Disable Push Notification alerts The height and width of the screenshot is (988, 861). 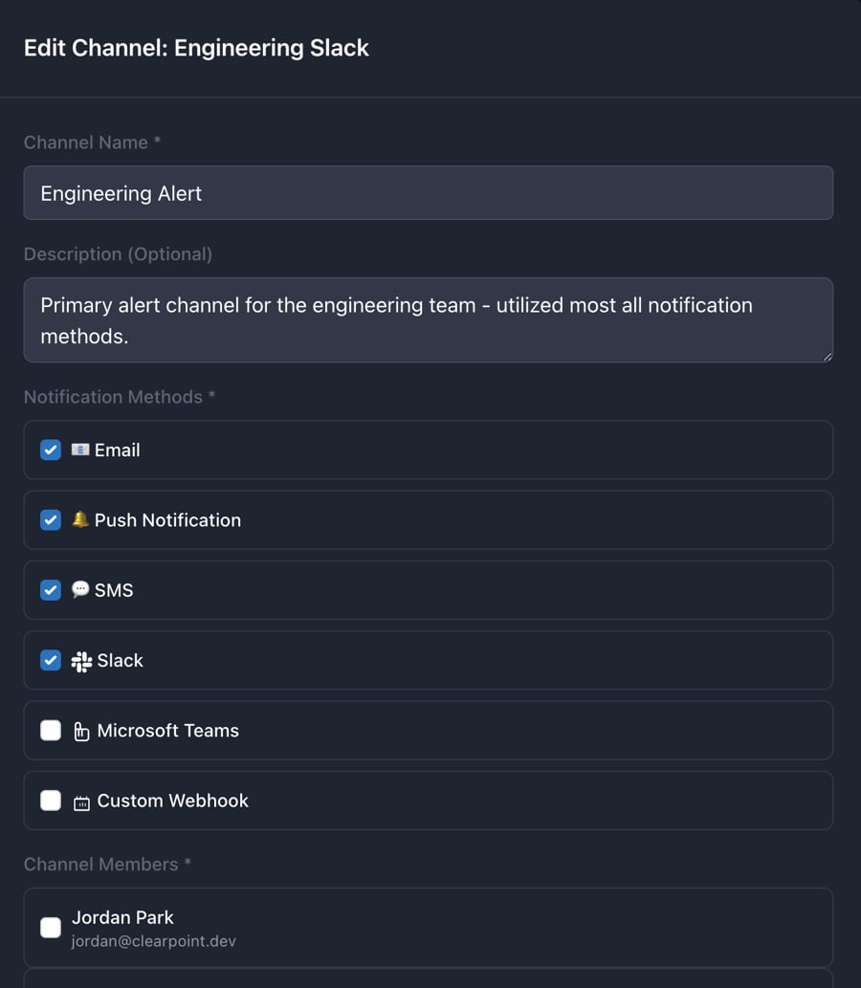50,519
